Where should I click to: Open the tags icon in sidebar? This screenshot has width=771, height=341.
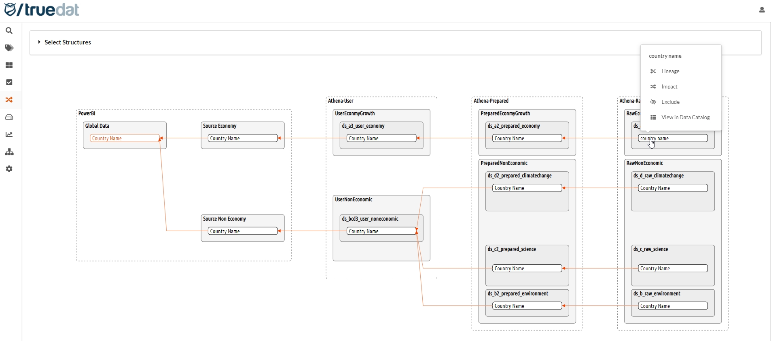point(9,48)
